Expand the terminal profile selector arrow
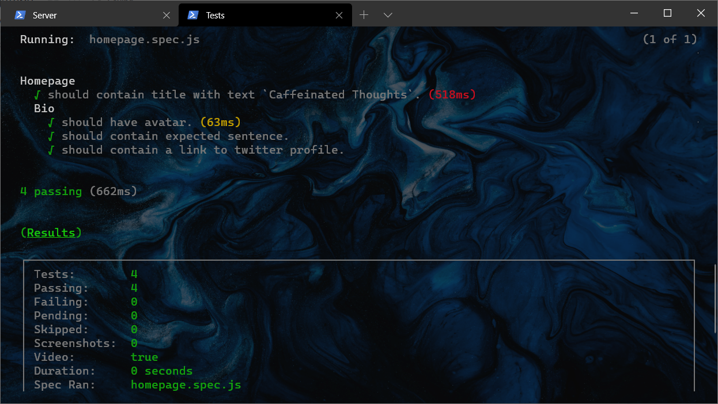The height and width of the screenshot is (404, 718). pyautogui.click(x=387, y=15)
